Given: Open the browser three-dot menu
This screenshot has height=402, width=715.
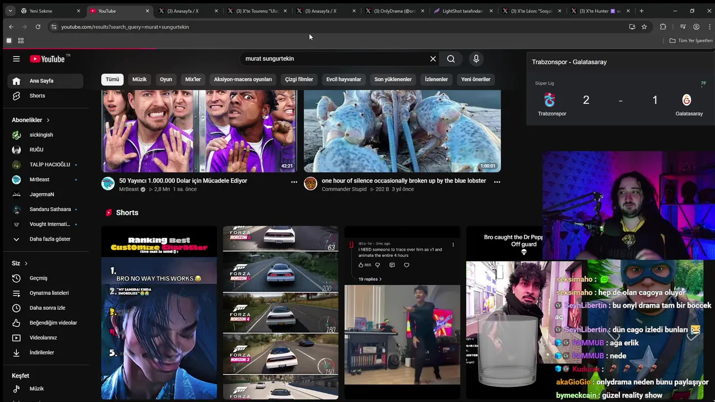Looking at the screenshot, I should coord(709,27).
